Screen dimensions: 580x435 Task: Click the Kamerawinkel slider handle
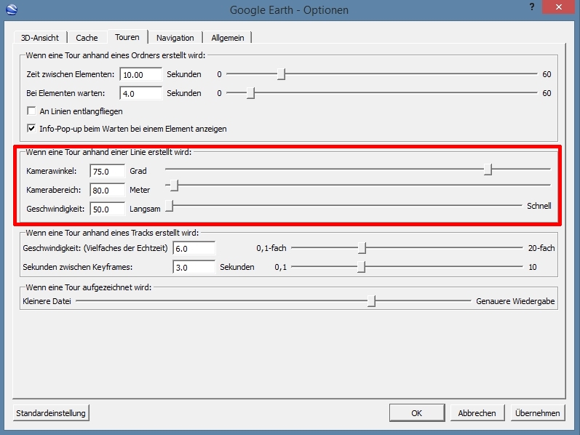[x=488, y=169]
